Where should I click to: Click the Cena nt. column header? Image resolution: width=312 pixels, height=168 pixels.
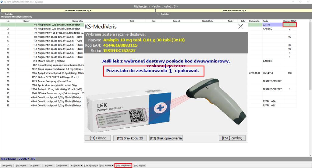177,21
